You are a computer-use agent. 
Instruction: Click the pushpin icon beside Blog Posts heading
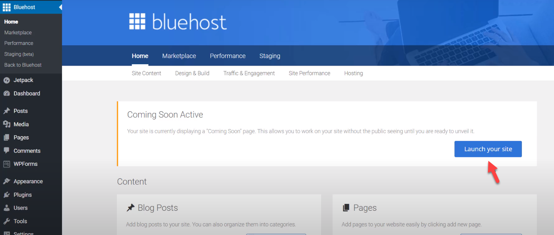coord(131,208)
